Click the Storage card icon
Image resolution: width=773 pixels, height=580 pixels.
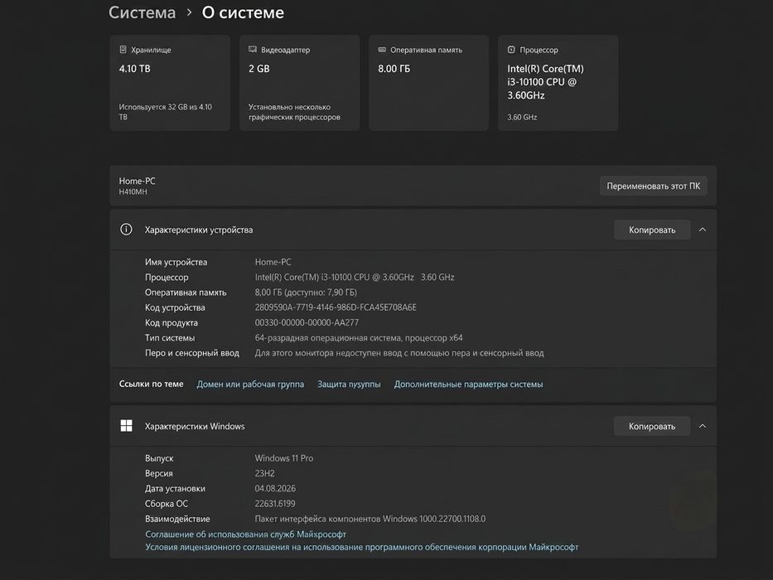point(123,50)
